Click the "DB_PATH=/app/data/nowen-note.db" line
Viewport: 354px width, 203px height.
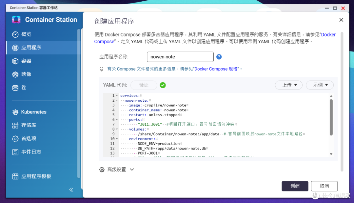172,148
